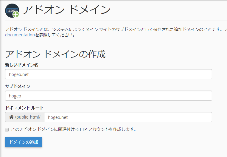Click the サブドメイン label
This screenshot has width=227, height=157.
click(18, 86)
